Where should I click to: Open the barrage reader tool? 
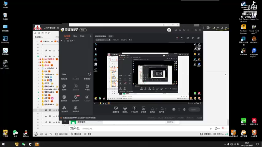point(64,87)
